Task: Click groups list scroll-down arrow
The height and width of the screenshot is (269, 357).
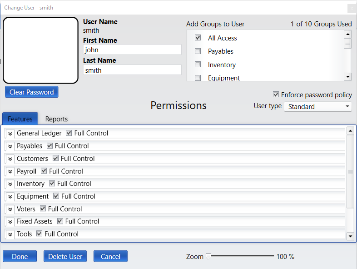Action: click(x=347, y=77)
